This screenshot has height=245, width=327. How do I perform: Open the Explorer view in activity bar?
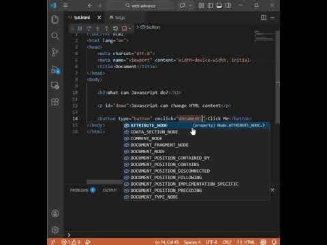(x=55, y=20)
